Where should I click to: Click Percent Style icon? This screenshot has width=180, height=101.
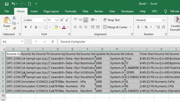[x=146, y=27]
